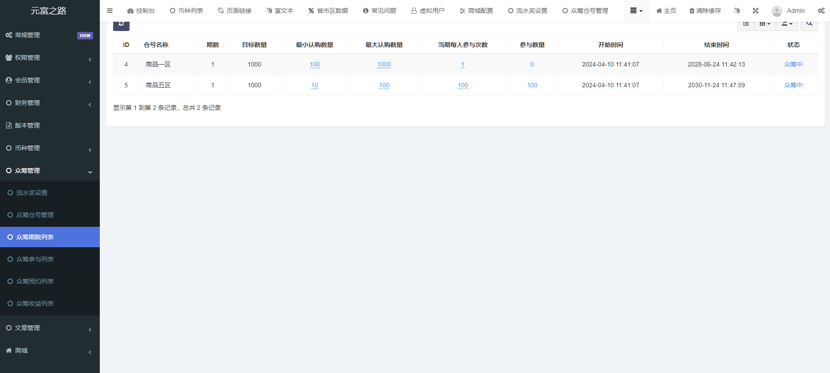Switch to the 控制台 tab

coord(141,11)
